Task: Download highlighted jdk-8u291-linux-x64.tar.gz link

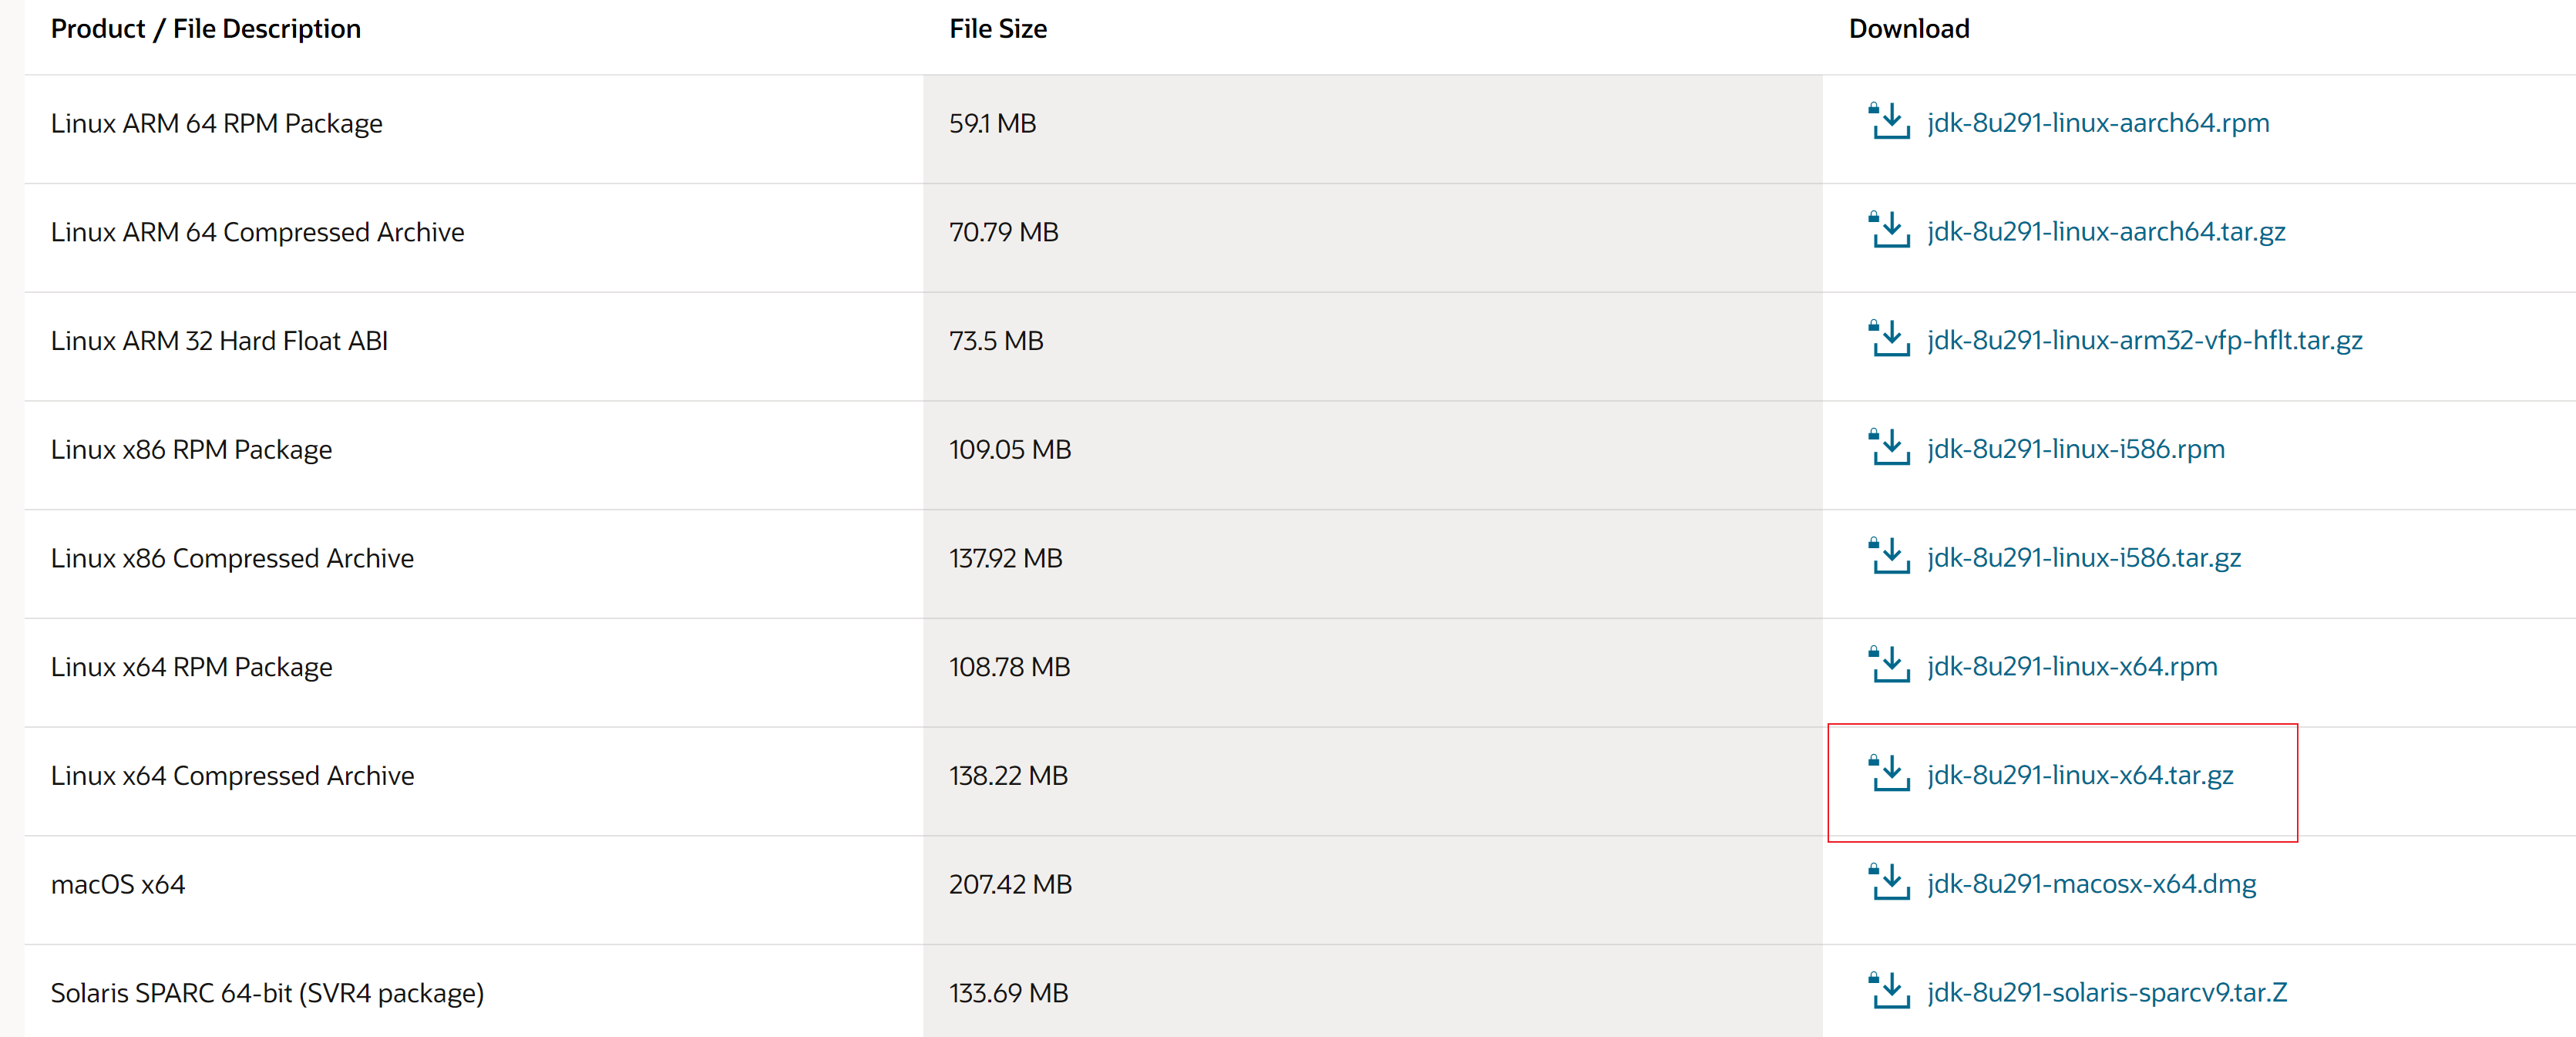Action: click(x=2079, y=776)
